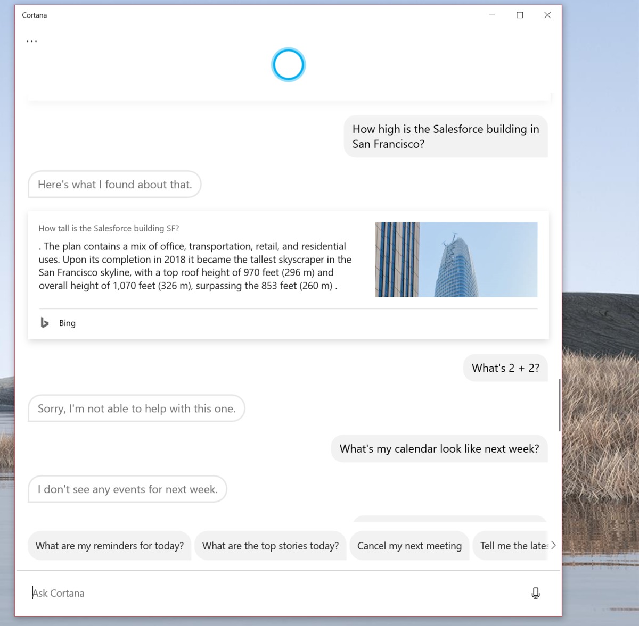Click the 'How high is the Salesforce building' message
639x626 pixels.
coord(446,137)
